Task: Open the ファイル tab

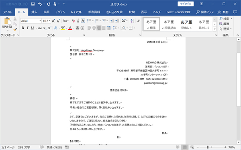Action: [7, 12]
